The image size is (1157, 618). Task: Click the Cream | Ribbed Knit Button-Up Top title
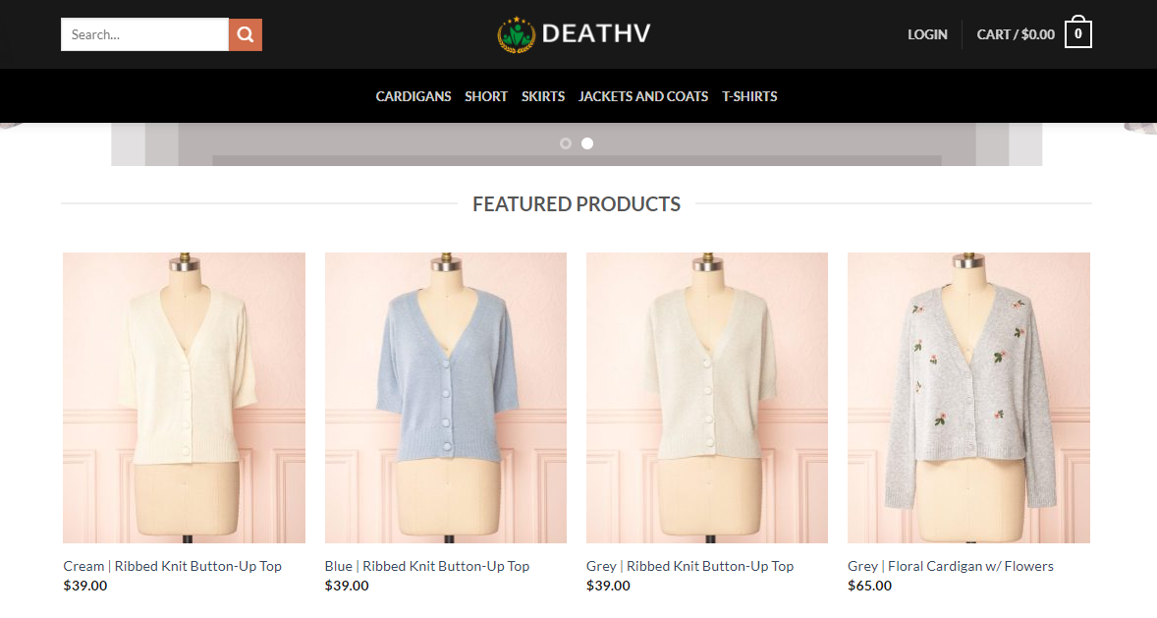(173, 566)
